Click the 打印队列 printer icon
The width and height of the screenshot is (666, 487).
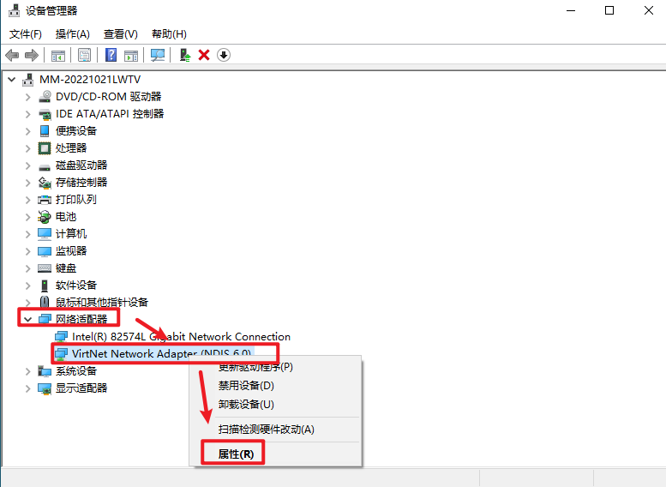pos(45,200)
